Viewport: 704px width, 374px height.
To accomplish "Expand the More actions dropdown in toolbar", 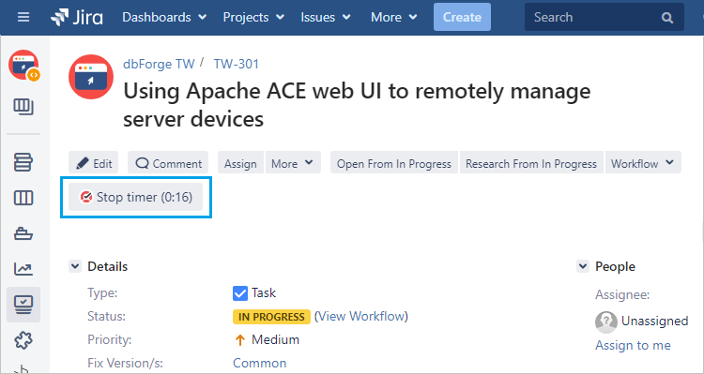I will (x=293, y=163).
